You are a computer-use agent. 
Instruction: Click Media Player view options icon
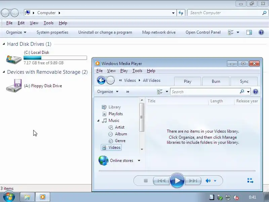click(160, 92)
